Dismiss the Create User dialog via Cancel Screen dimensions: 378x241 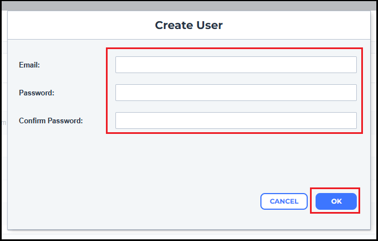coord(284,201)
